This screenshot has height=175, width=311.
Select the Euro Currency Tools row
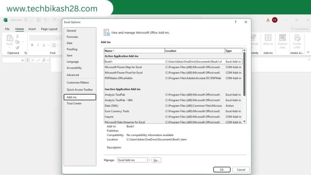point(173,111)
